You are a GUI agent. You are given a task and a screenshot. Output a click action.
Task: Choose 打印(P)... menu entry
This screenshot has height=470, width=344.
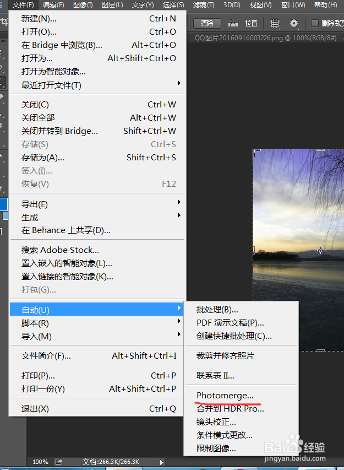point(98,376)
